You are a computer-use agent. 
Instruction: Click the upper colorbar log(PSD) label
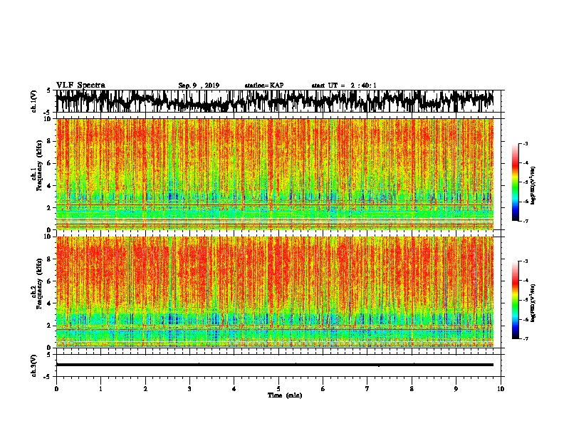533,186
